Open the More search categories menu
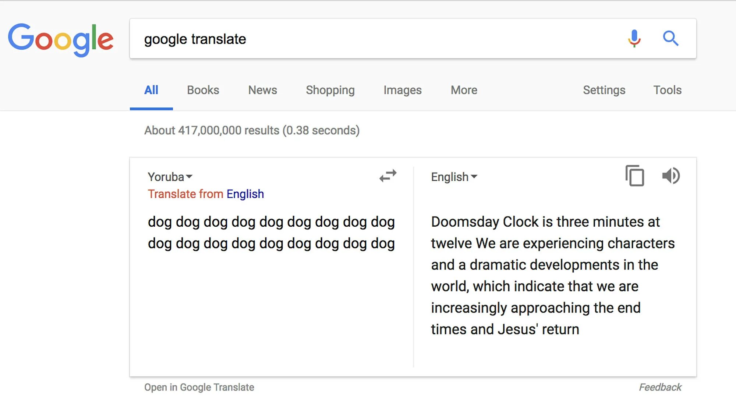The width and height of the screenshot is (736, 414). (x=463, y=90)
